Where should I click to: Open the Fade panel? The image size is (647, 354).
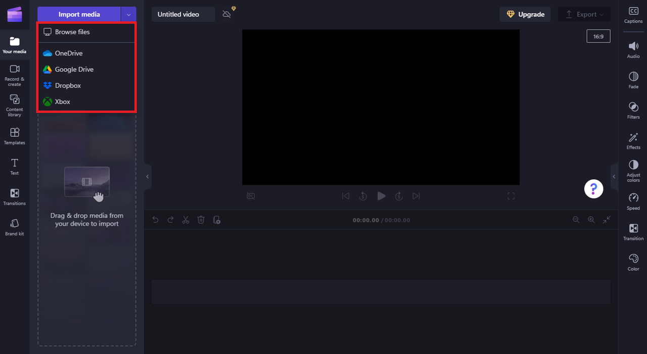point(633,80)
